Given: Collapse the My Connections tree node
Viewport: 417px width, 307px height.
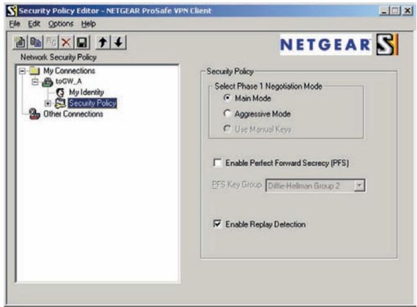Looking at the screenshot, I should 22,71.
